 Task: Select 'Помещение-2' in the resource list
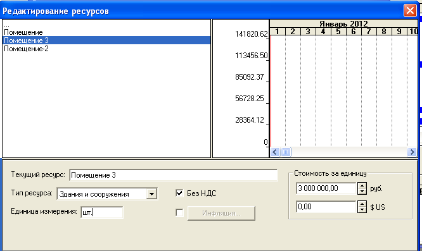tap(106, 49)
